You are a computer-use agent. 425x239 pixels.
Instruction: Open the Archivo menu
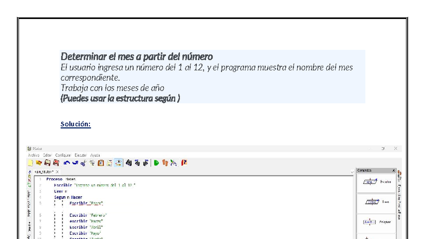coord(34,155)
